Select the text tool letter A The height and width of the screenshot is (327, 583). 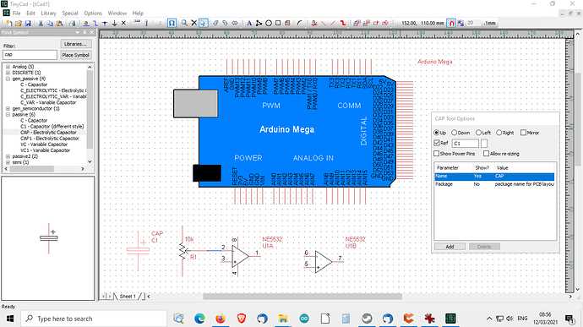(249, 23)
